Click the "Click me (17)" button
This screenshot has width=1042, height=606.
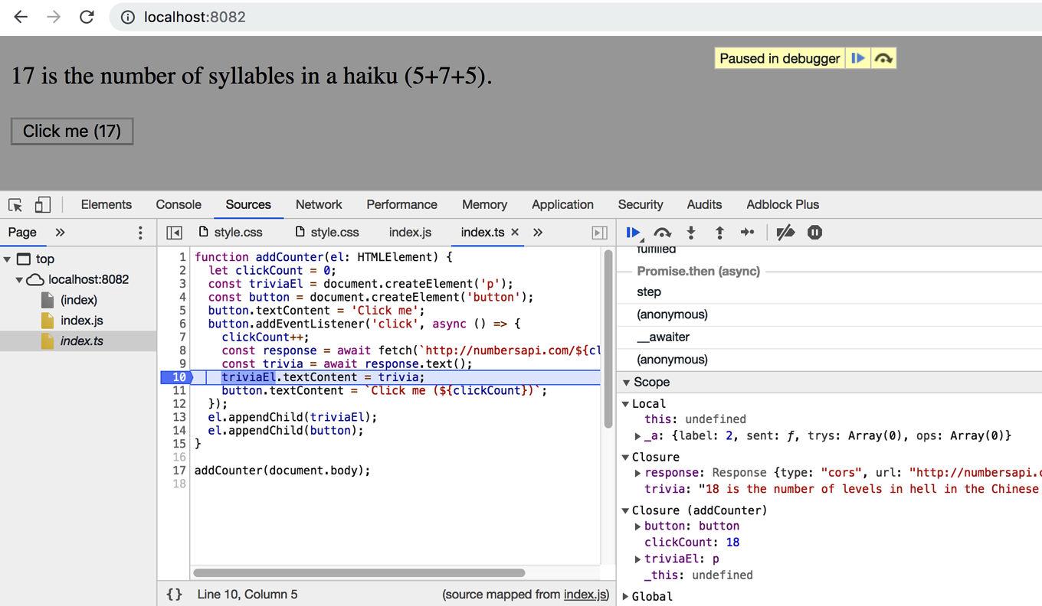click(72, 131)
